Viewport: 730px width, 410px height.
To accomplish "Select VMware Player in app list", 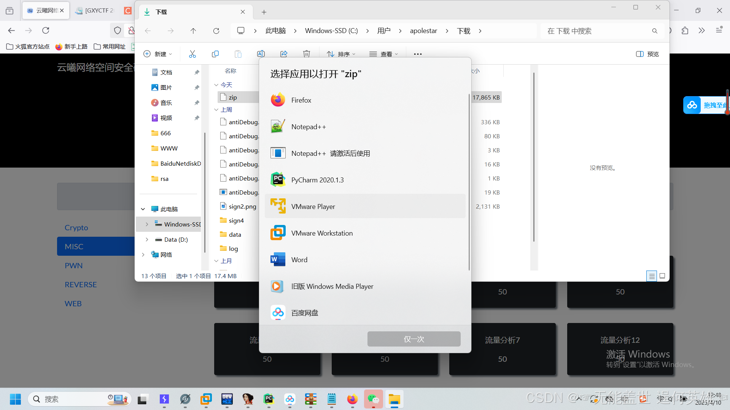I will (365, 206).
